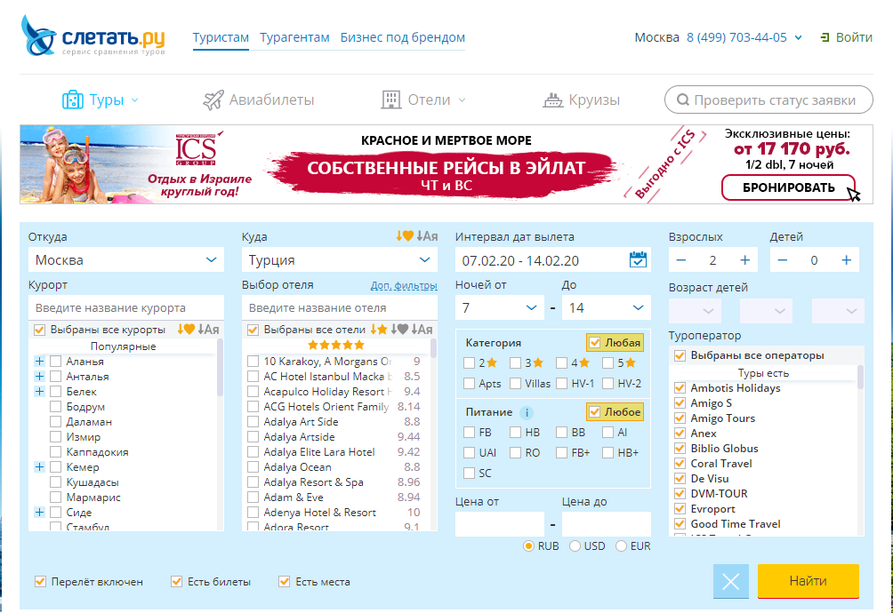
Task: Toggle Перелёт включен checkbox
Action: pyautogui.click(x=40, y=582)
